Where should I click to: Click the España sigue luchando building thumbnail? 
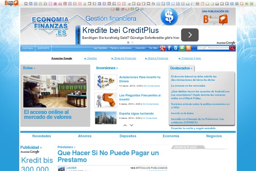(106, 118)
